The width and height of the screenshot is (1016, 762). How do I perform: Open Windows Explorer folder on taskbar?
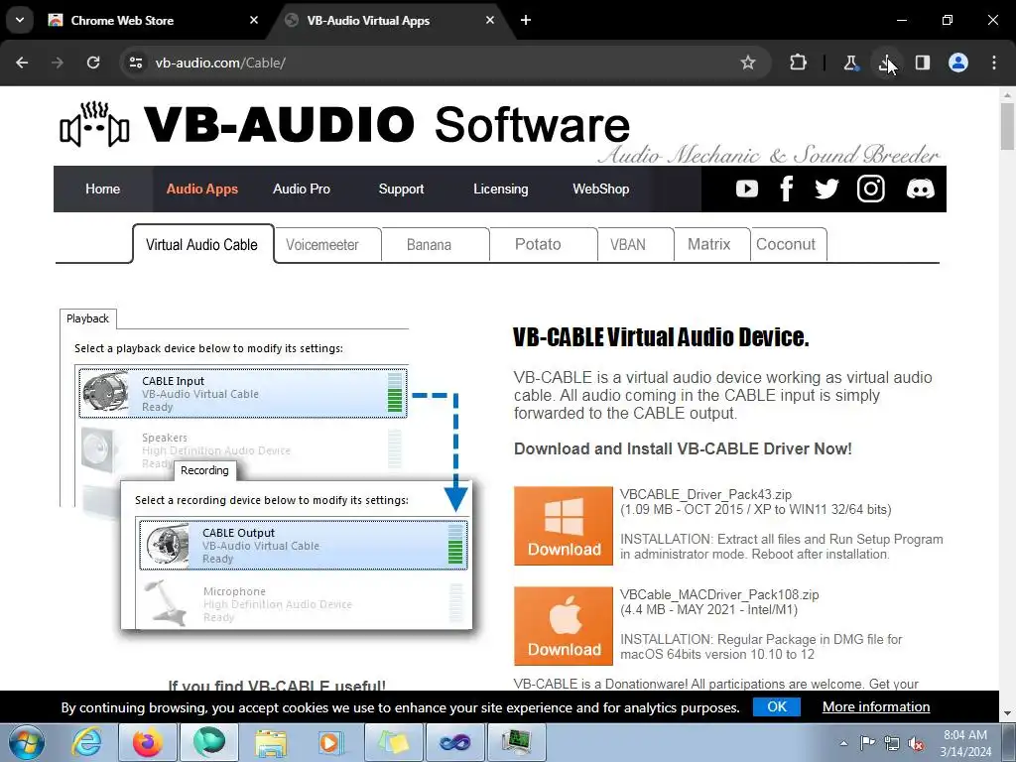pos(271,742)
